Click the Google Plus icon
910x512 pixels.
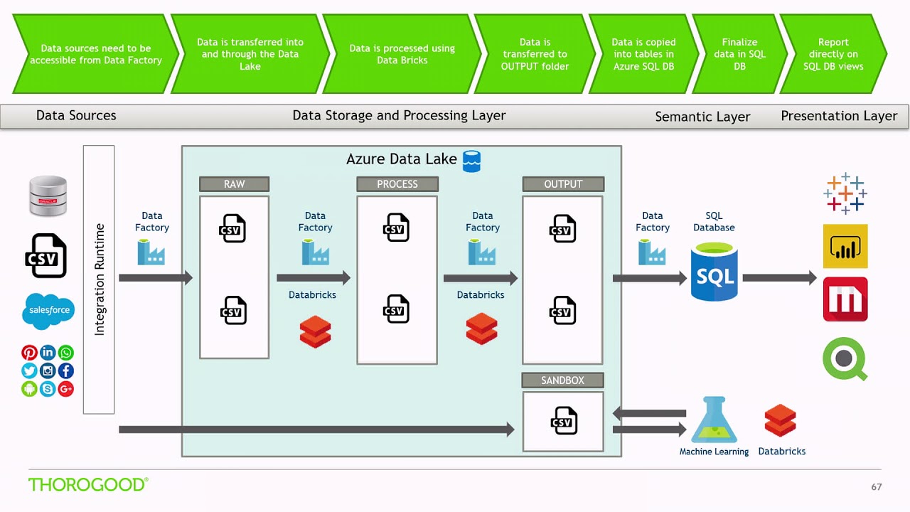pos(66,389)
